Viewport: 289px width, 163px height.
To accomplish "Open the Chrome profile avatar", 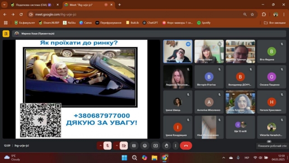I will coord(275,14).
